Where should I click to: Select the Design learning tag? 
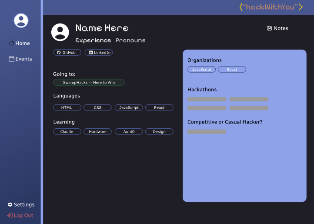[x=159, y=132]
